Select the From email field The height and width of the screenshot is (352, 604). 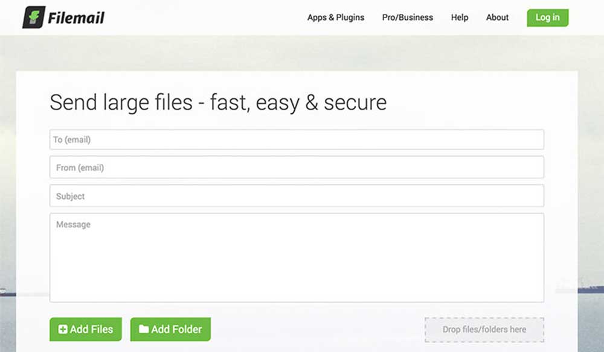296,167
